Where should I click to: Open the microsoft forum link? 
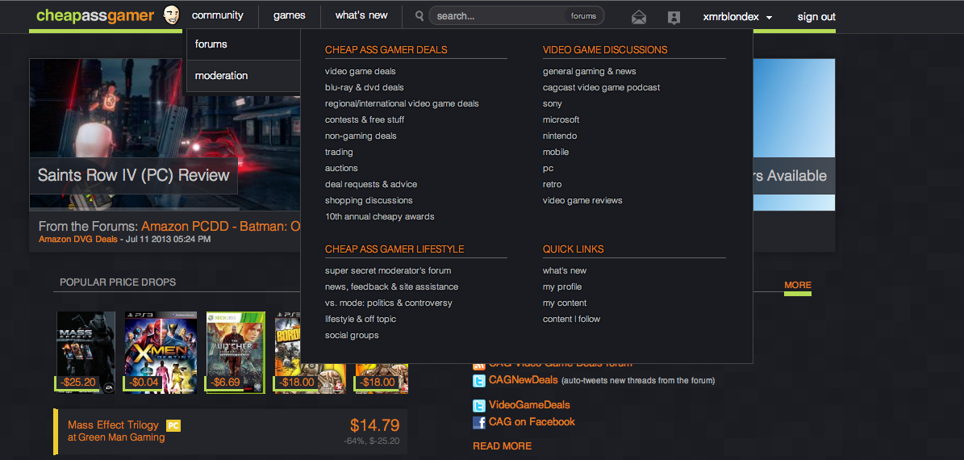(561, 119)
